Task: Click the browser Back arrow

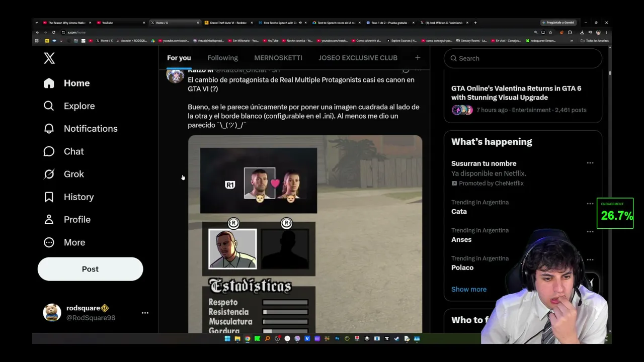Action: click(37, 32)
